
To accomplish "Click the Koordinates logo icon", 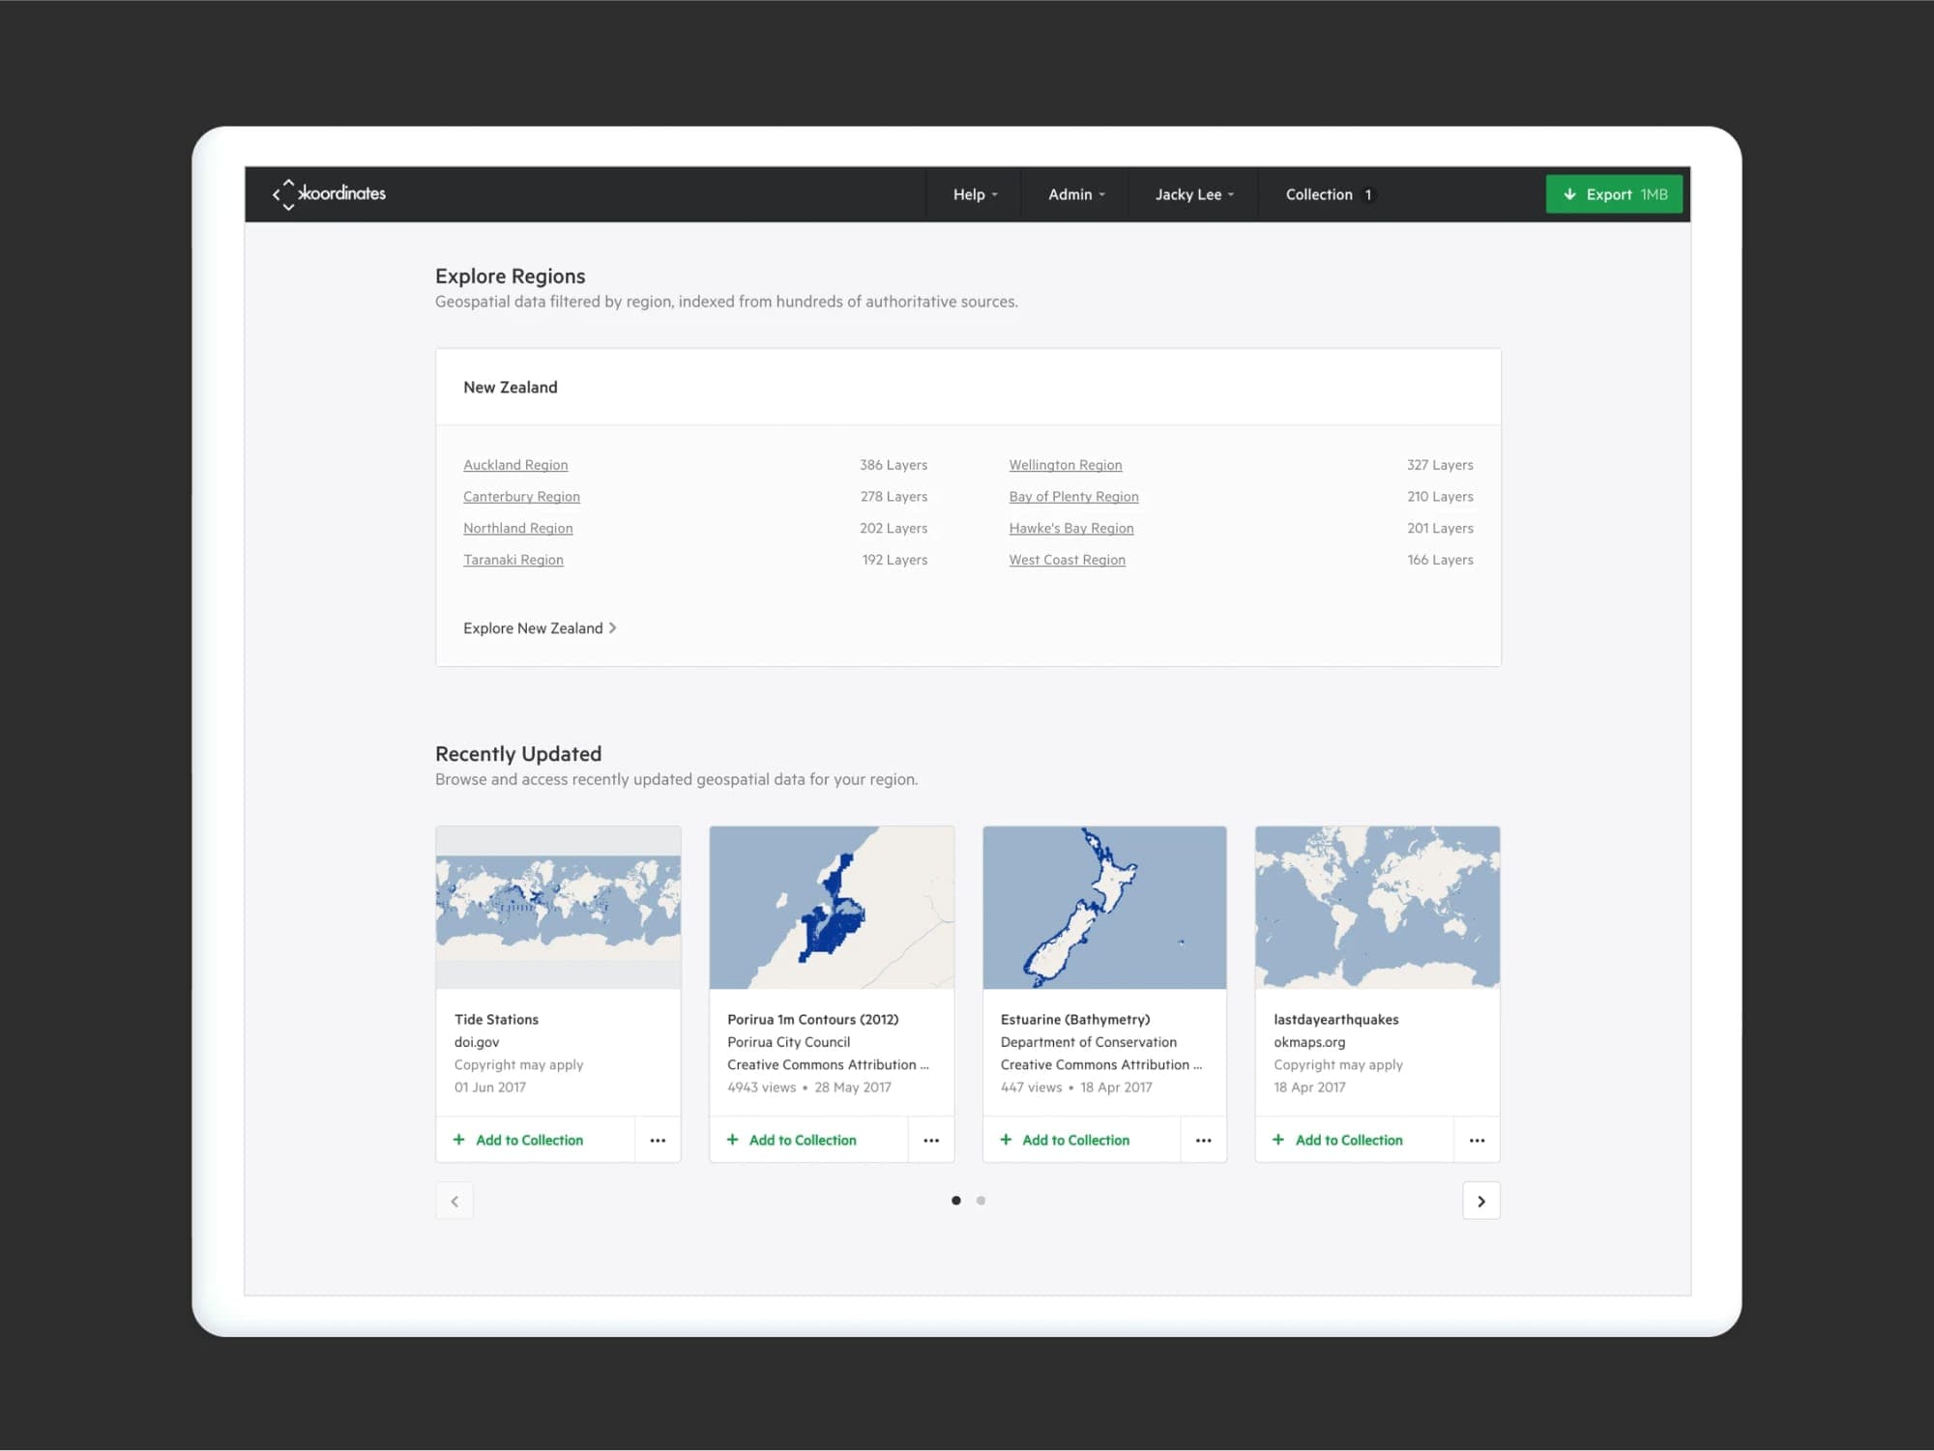I will (x=287, y=194).
